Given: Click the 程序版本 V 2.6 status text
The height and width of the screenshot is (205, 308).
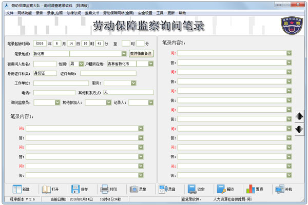Looking at the screenshot, I should point(22,199).
